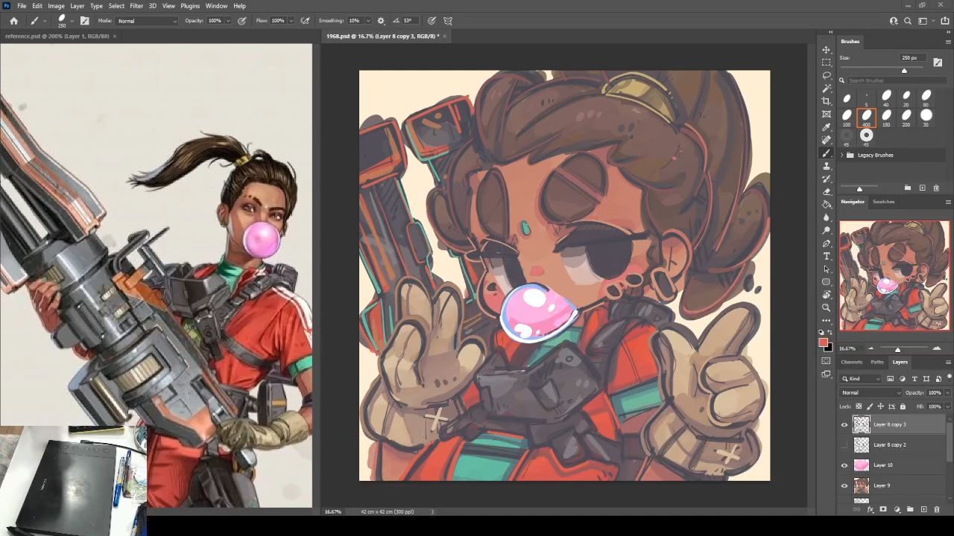This screenshot has width=954, height=536.
Task: Select the Pen tool
Action: click(826, 243)
